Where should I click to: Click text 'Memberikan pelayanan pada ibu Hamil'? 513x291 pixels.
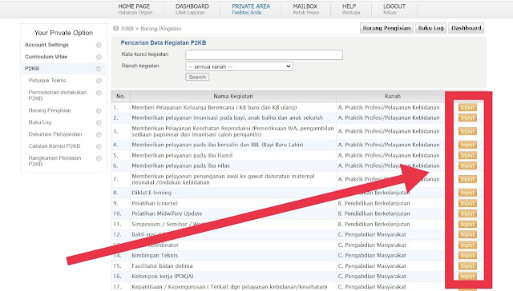(182, 155)
